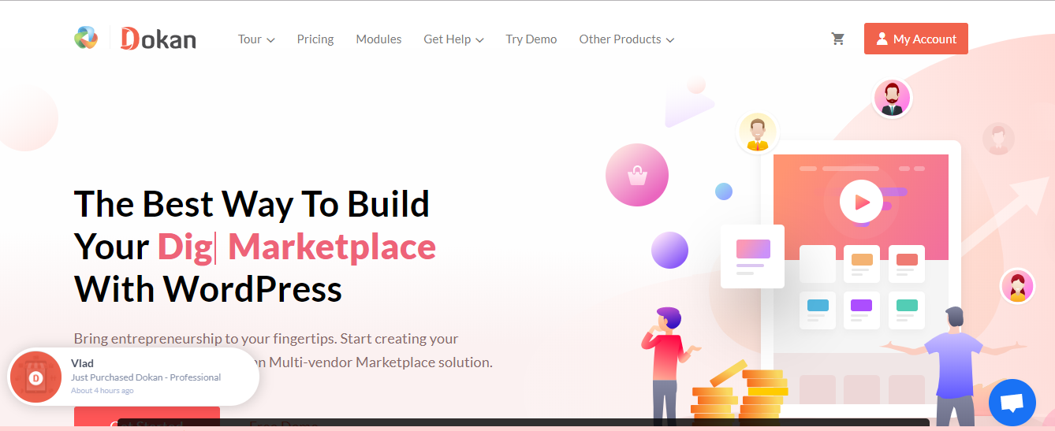Click the pink shopping bag circle icon
This screenshot has height=431, width=1055.
click(637, 175)
